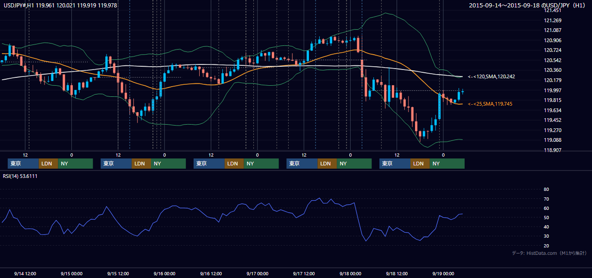592x278 pixels.
Task: Click the leftmost 東京 session block
Action: click(23, 164)
